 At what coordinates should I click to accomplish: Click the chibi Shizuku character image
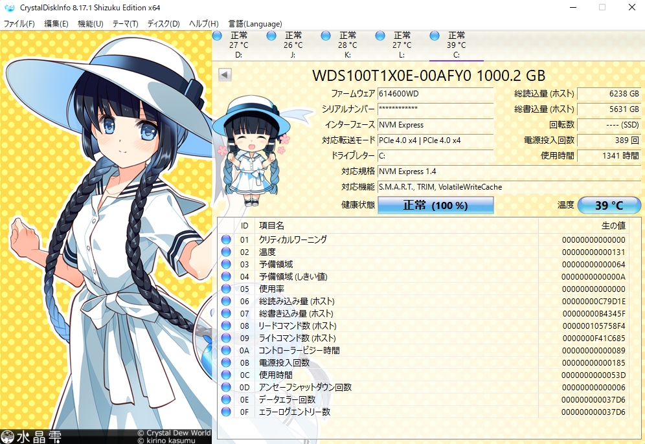(x=252, y=151)
